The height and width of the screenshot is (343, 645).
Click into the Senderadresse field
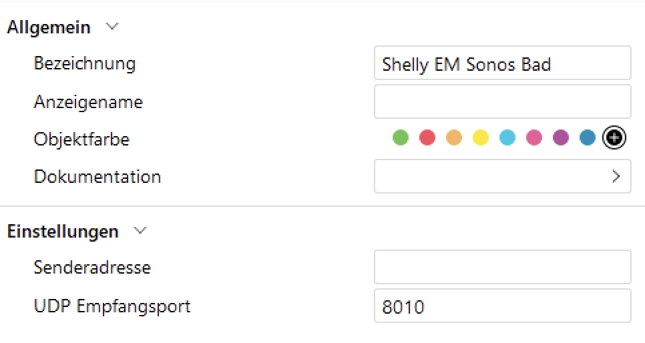tap(502, 268)
